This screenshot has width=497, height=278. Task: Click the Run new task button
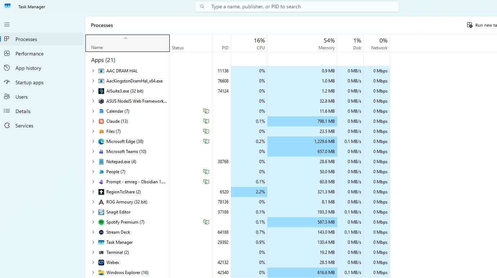tap(482, 25)
